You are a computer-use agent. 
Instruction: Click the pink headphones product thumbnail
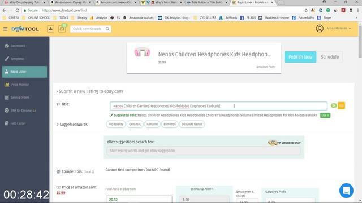coord(142,52)
